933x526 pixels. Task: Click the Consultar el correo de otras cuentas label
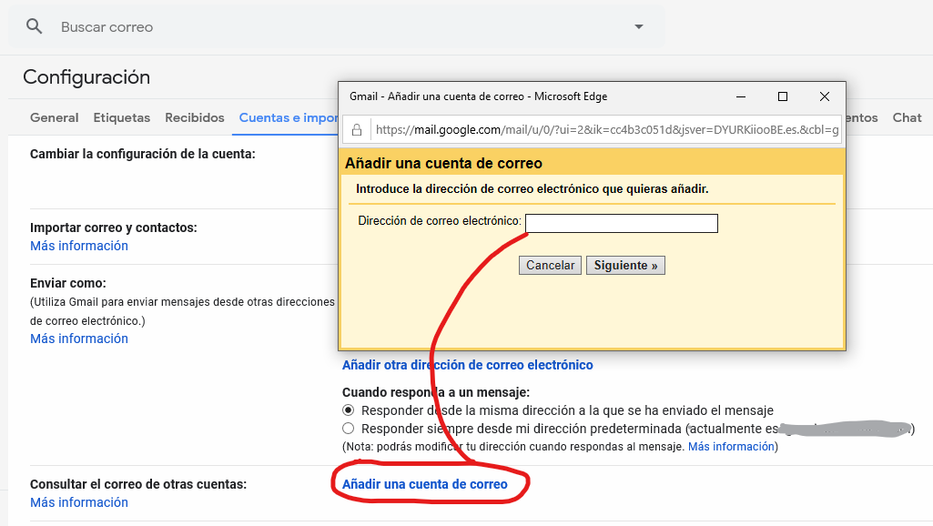[138, 484]
